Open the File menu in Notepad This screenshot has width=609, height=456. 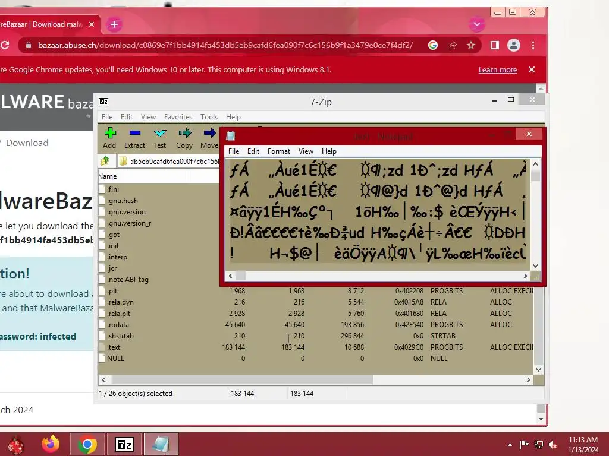click(234, 151)
